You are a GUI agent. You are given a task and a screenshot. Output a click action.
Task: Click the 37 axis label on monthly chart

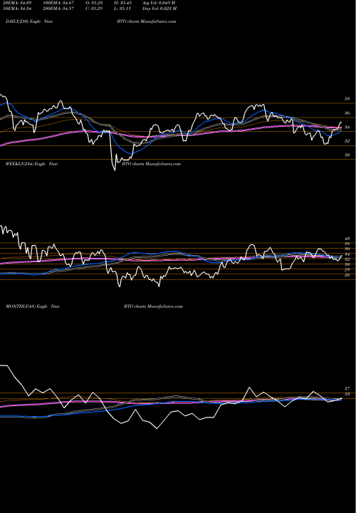[x=347, y=389]
